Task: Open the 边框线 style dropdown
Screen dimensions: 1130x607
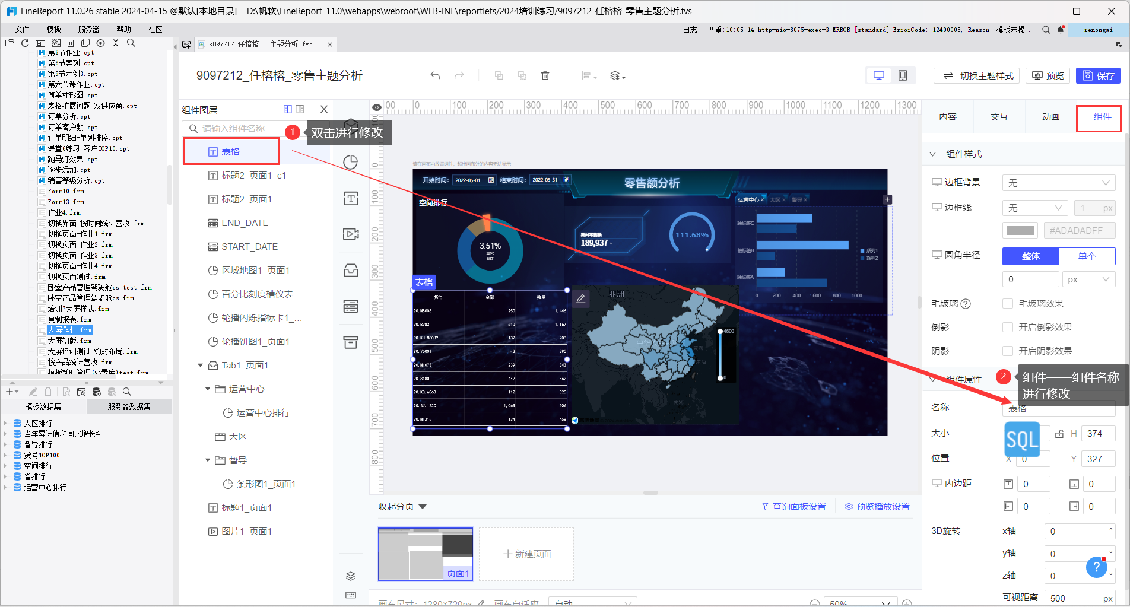Action: tap(1035, 208)
